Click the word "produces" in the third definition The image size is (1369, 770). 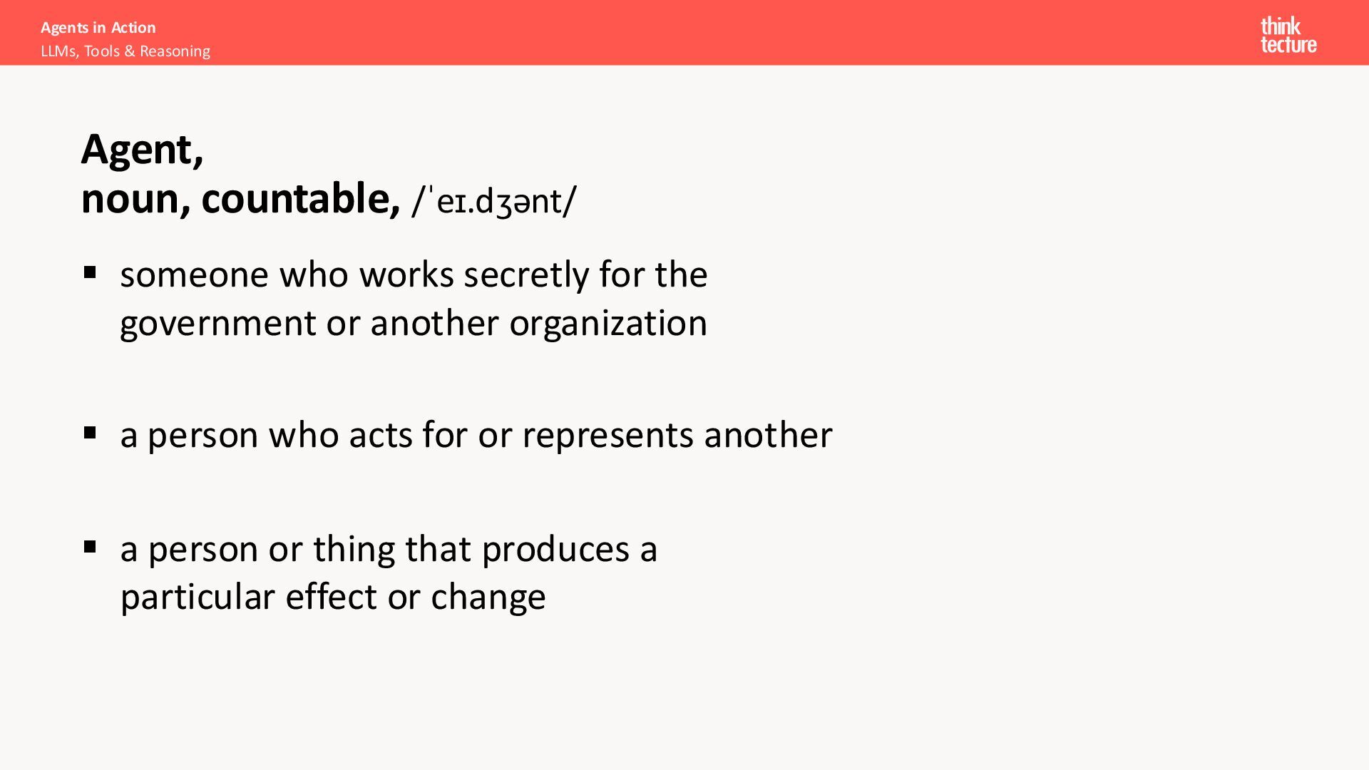pos(555,550)
